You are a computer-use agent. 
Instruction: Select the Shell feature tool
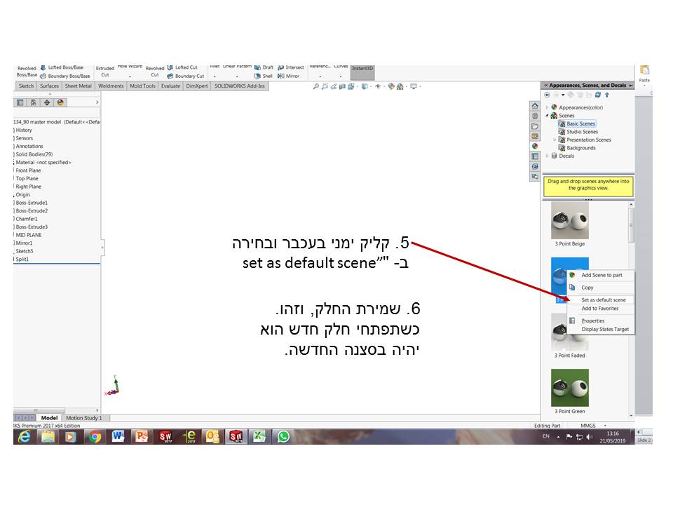pos(264,76)
